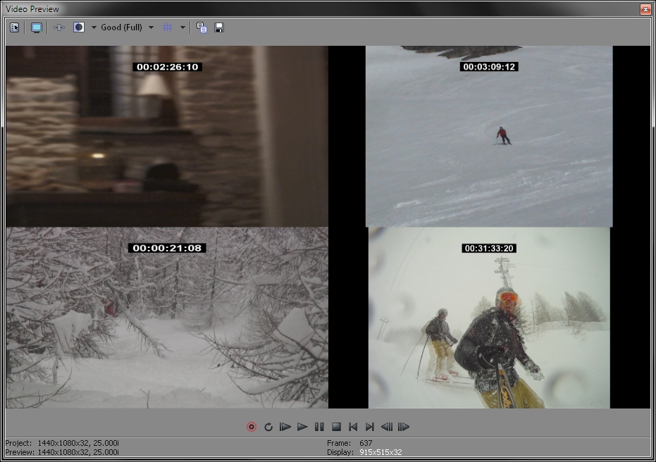656x462 pixels.
Task: Save Snapshot to File icon
Action: pyautogui.click(x=219, y=27)
